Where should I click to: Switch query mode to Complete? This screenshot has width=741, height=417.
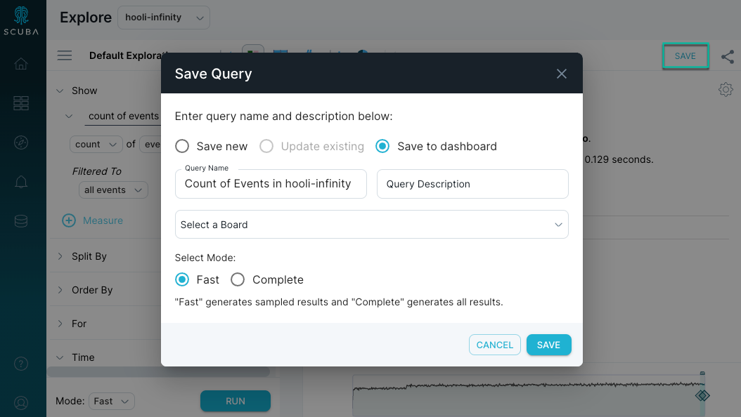pos(238,279)
